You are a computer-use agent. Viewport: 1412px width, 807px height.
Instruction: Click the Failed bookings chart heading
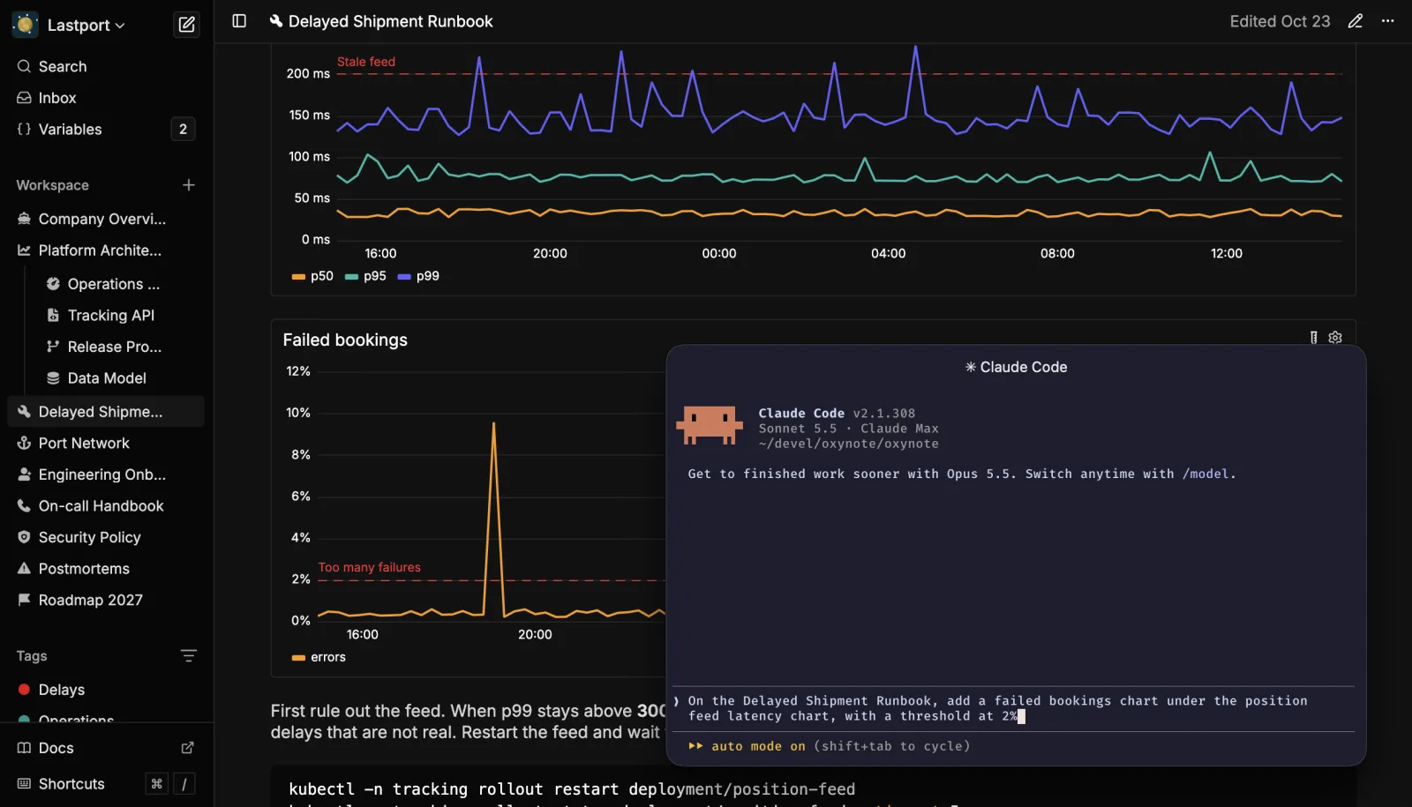click(345, 340)
